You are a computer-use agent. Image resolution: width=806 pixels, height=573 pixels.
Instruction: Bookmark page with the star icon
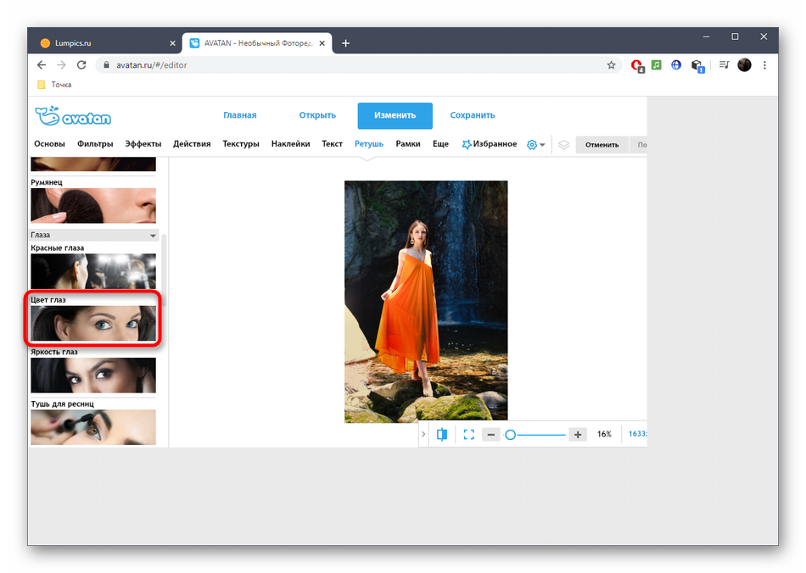coord(611,65)
